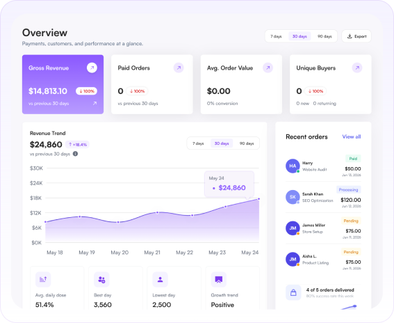Screen dimensions: 394x323
Task: Click the 0% conversion text
Action: (x=222, y=104)
